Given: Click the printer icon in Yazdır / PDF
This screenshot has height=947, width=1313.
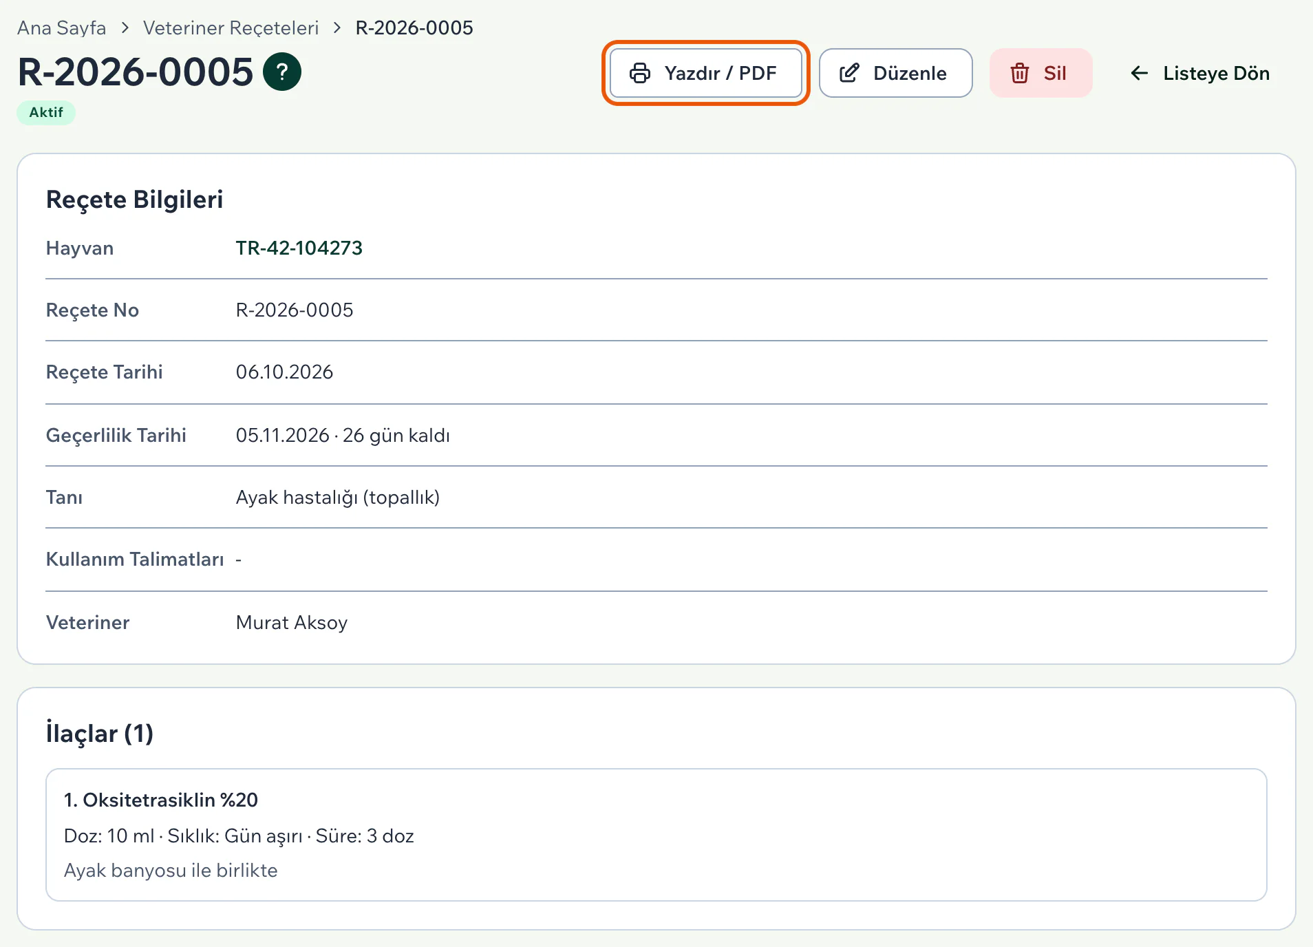Looking at the screenshot, I should [640, 73].
